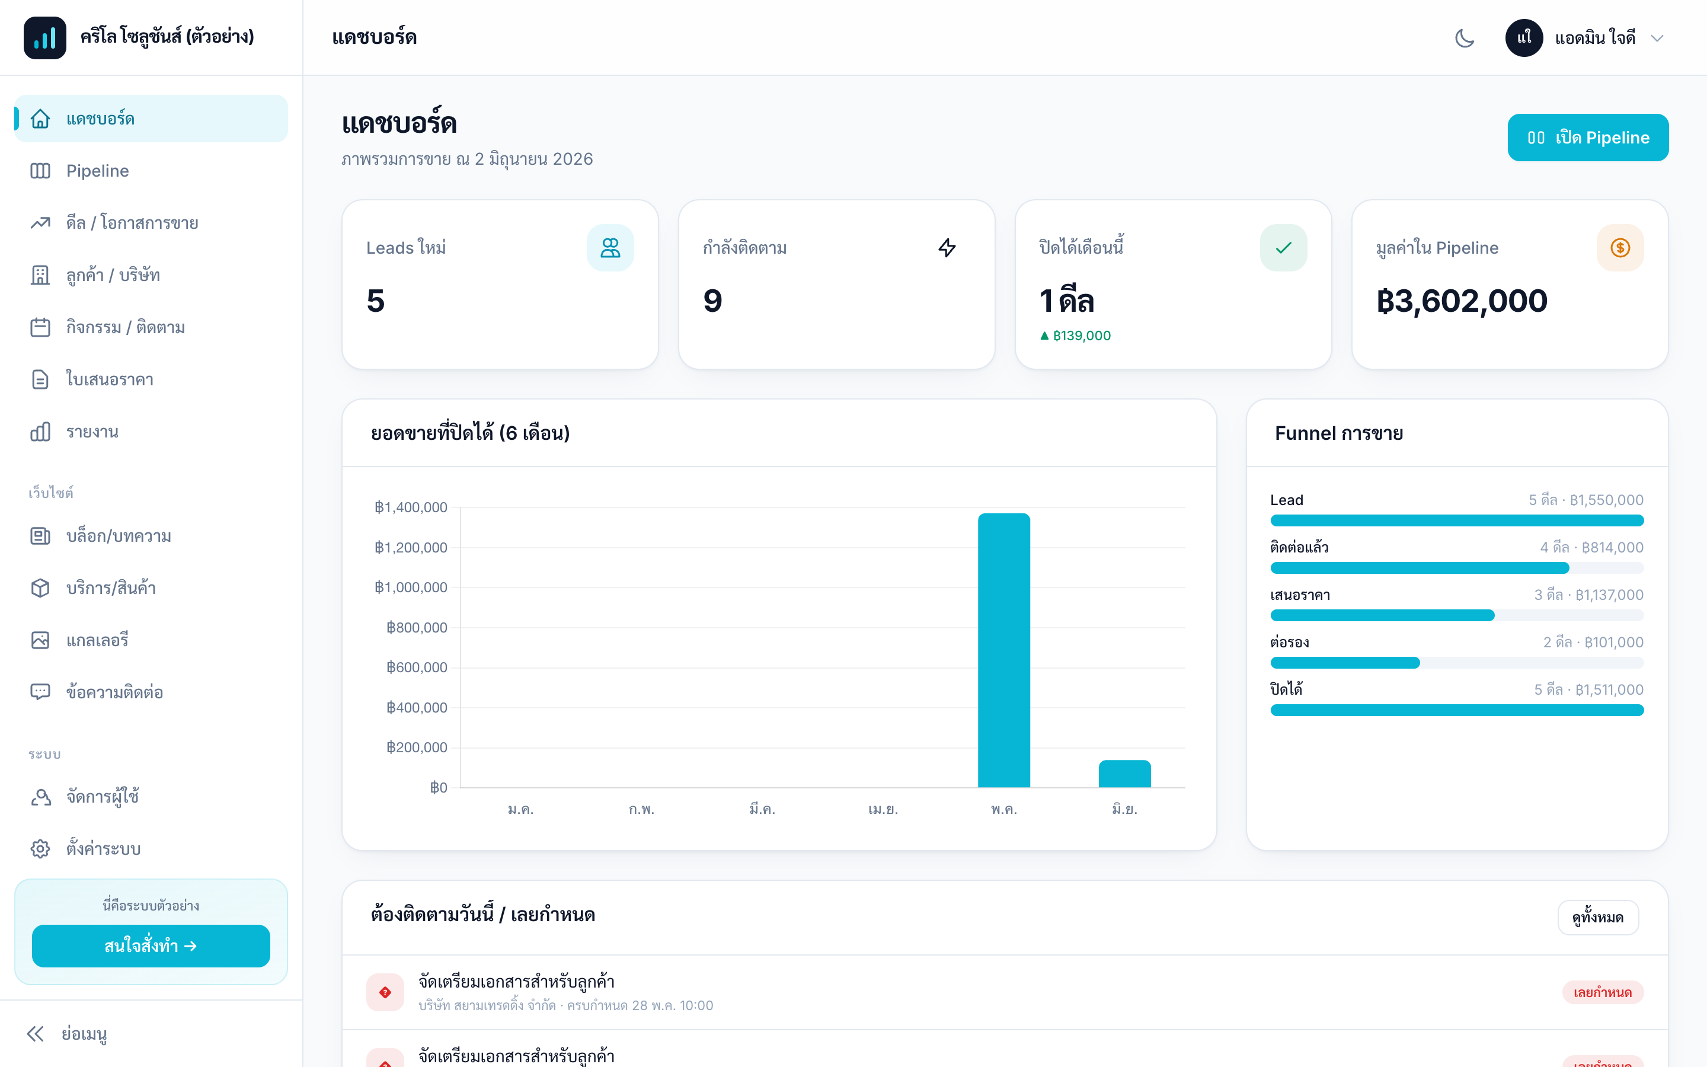1707x1067 pixels.
Task: Open รายงาน page link in sidebar
Action: [x=151, y=432]
